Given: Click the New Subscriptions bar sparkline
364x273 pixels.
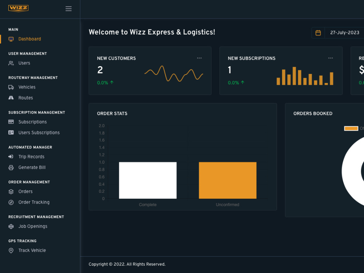Looking at the screenshot, I should (x=305, y=76).
